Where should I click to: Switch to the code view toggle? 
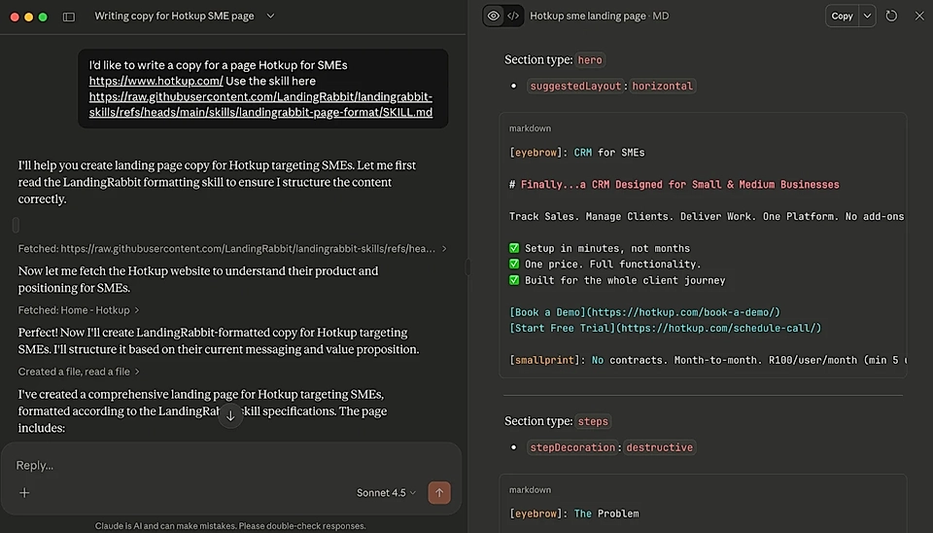(x=513, y=17)
